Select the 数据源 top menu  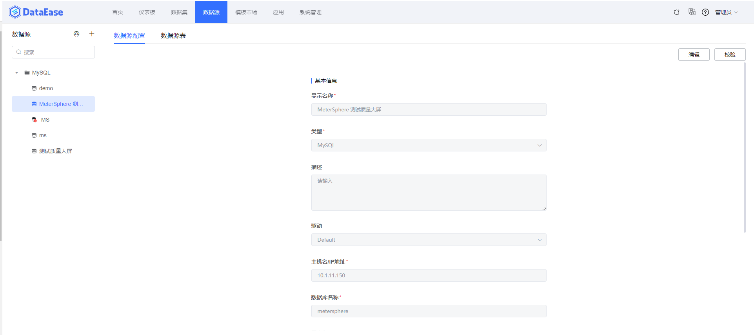pos(211,12)
